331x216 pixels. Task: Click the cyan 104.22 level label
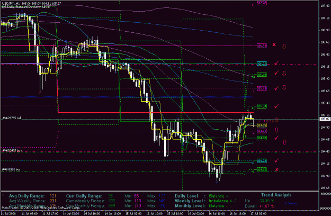pyautogui.click(x=262, y=161)
